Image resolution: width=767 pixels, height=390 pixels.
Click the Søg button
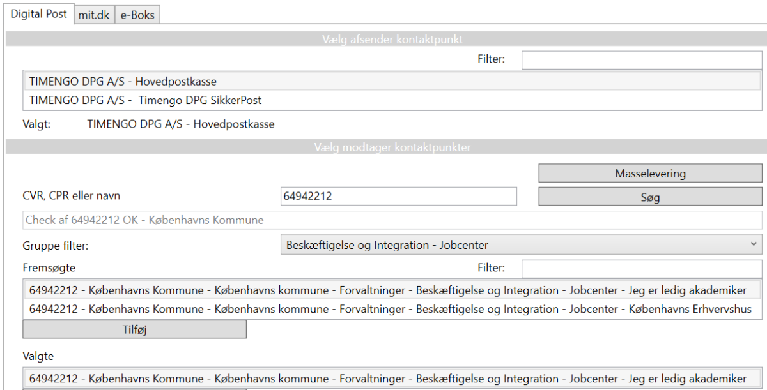[650, 197]
